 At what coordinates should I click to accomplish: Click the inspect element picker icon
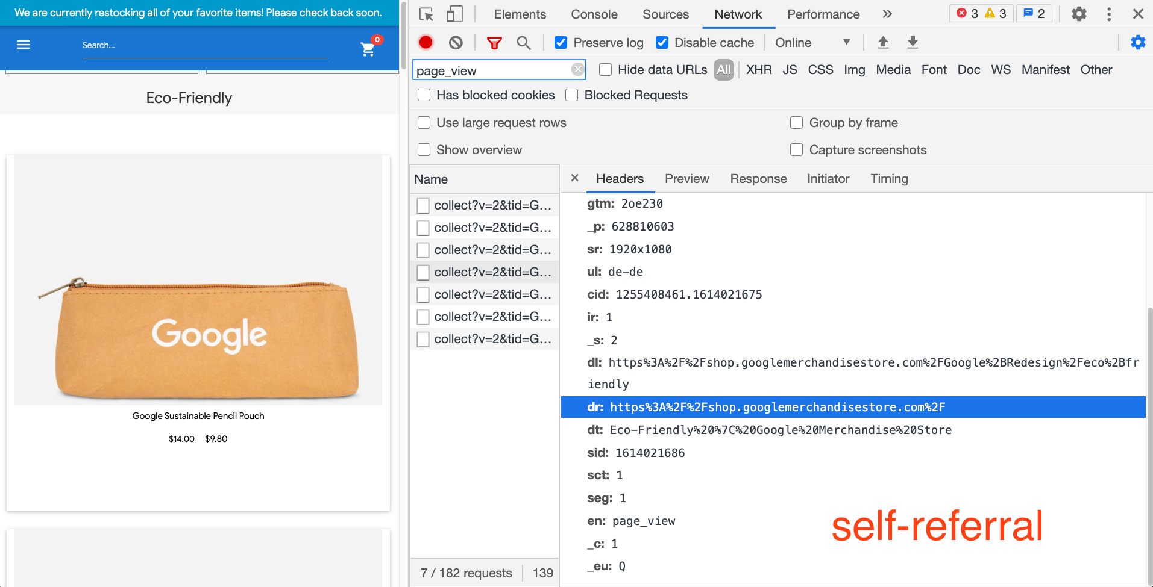[426, 14]
